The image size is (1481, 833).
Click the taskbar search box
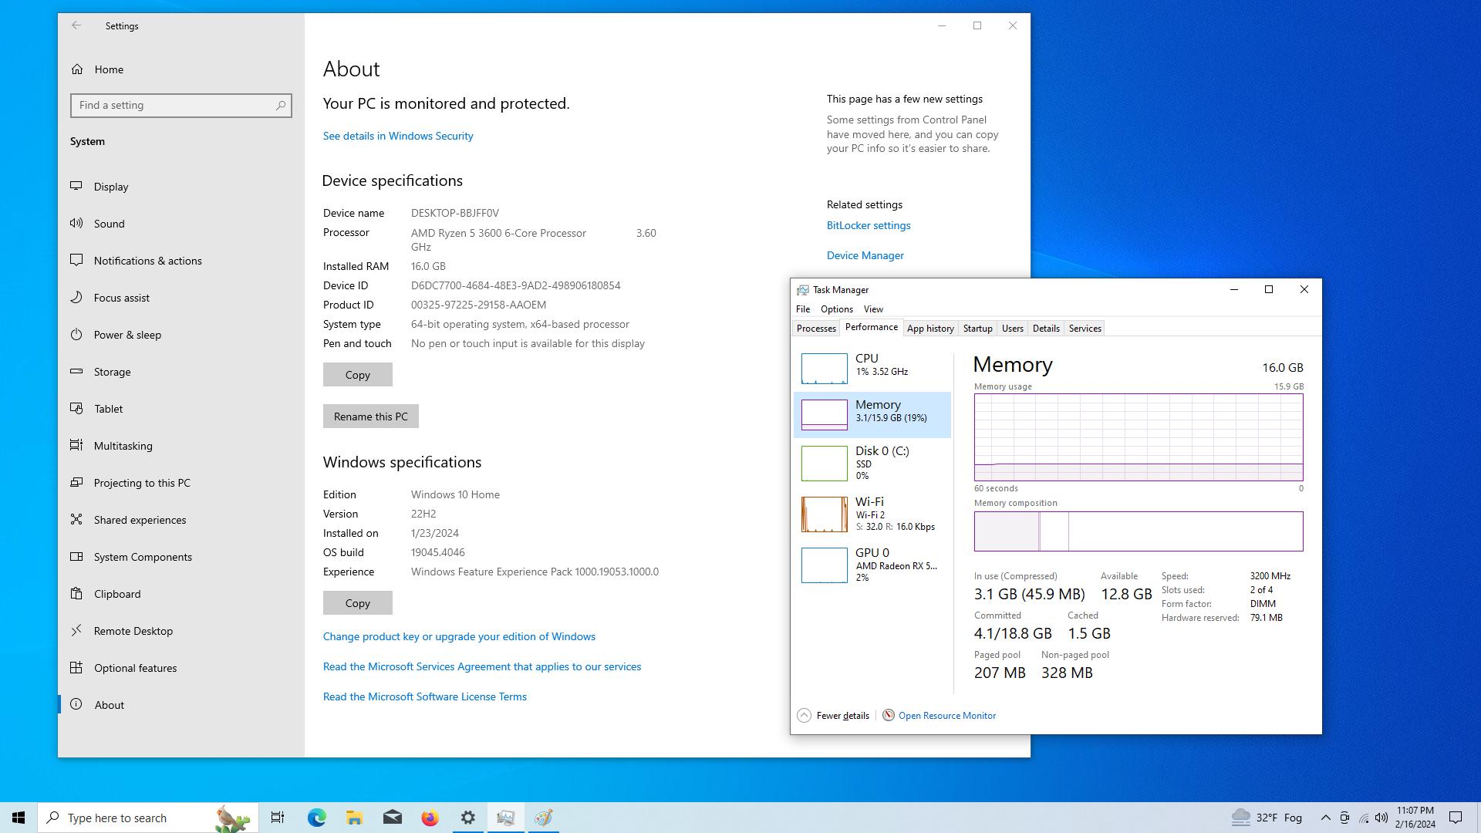(x=148, y=818)
